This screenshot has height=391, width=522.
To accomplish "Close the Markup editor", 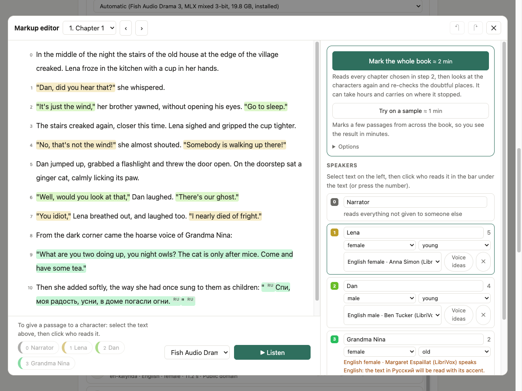I will (x=494, y=28).
